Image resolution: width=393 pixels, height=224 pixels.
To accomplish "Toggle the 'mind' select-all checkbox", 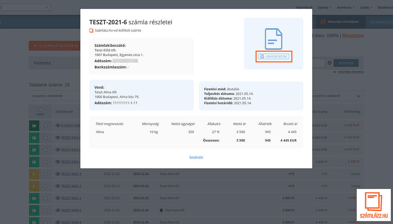I will coord(40,110).
